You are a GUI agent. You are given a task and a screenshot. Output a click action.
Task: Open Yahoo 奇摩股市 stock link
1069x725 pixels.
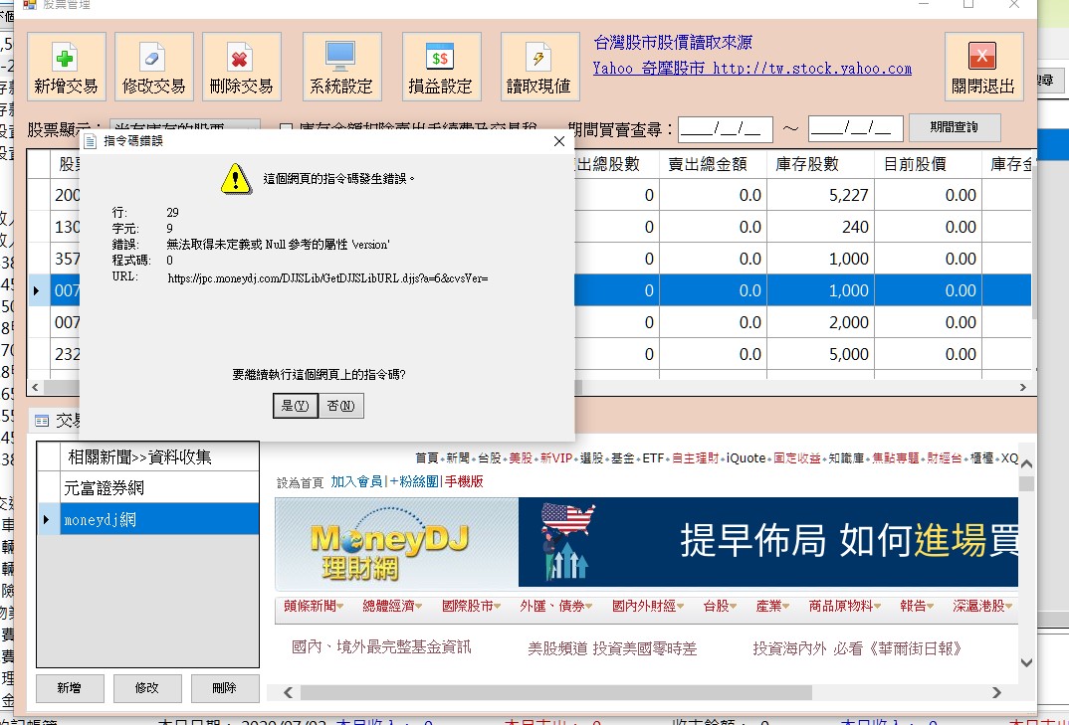coord(751,69)
